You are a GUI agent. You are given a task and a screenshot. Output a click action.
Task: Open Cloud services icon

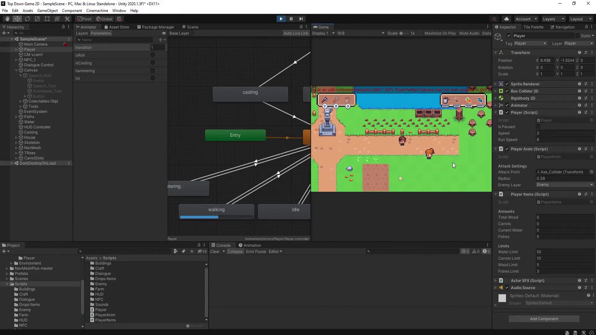point(507,19)
